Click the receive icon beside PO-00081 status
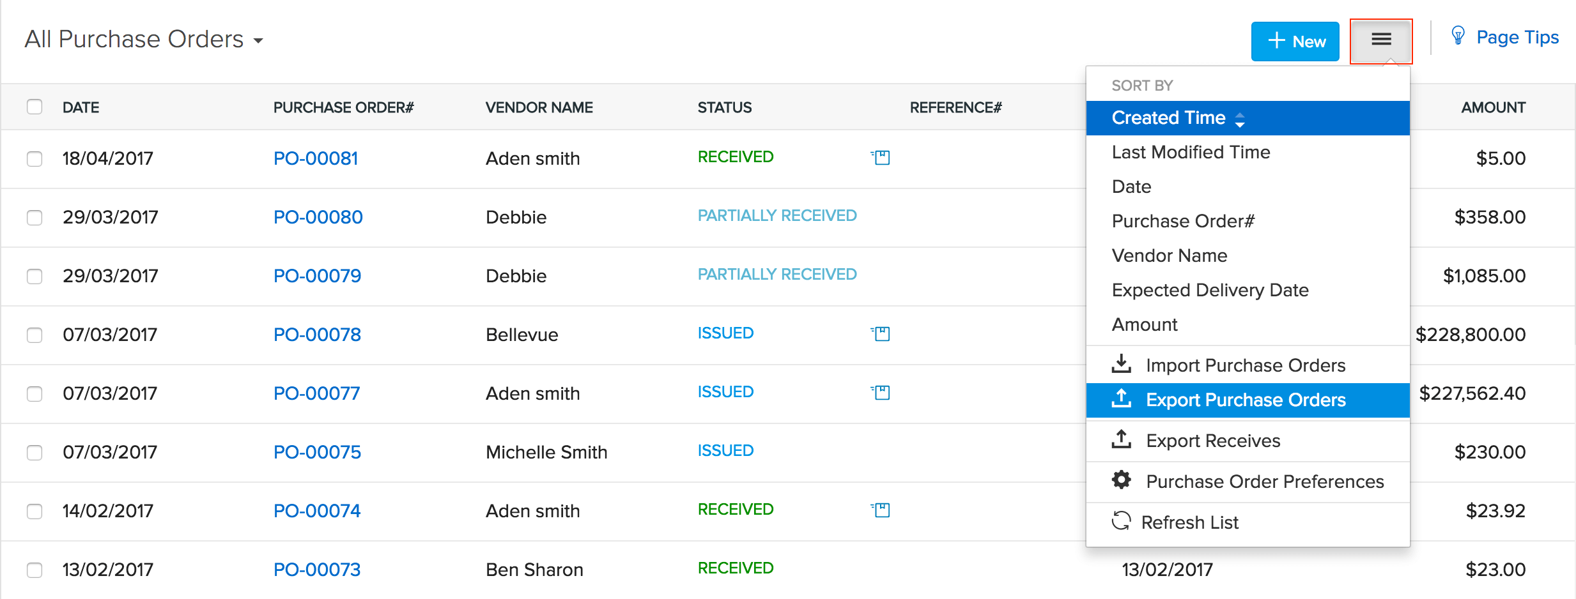 881,157
